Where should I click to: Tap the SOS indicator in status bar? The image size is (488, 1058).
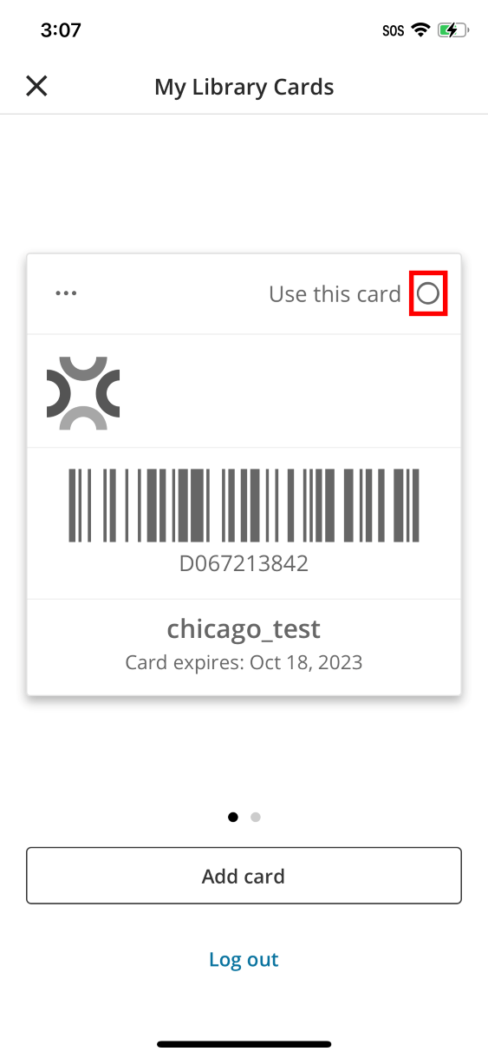(x=394, y=30)
